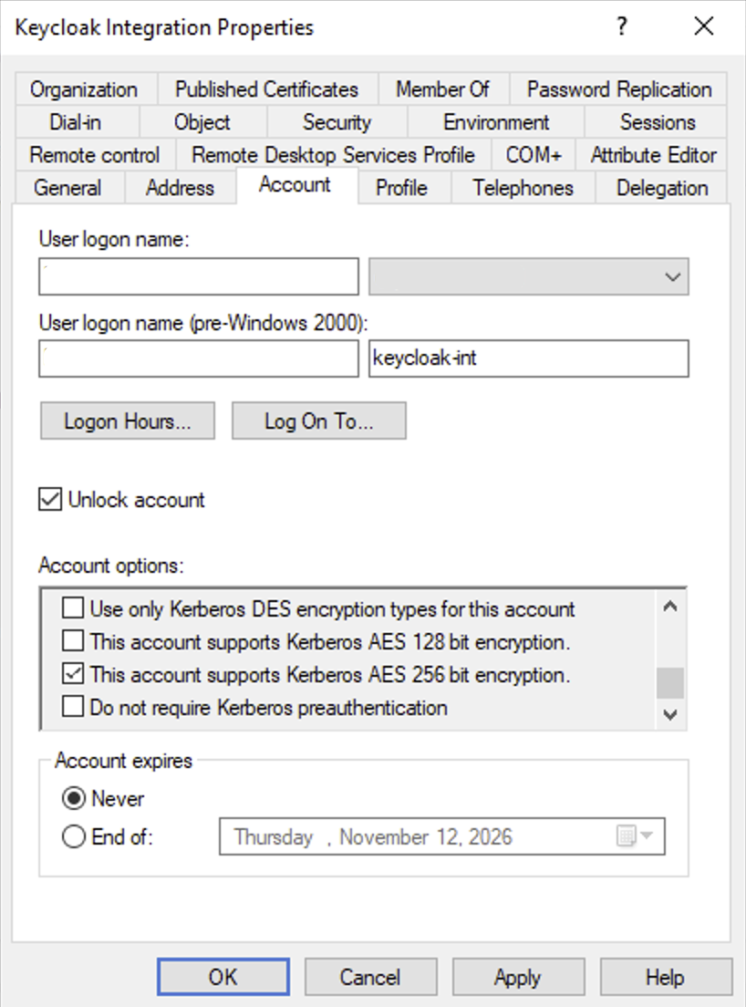The width and height of the screenshot is (746, 1007).
Task: Click the Apply button
Action: [518, 978]
